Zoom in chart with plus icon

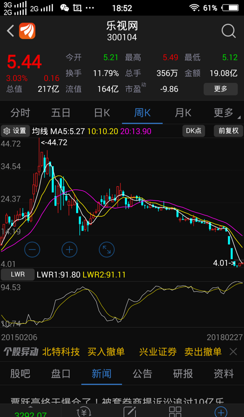tap(69, 250)
